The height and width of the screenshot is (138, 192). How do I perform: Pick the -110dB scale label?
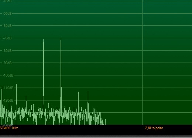8,88
